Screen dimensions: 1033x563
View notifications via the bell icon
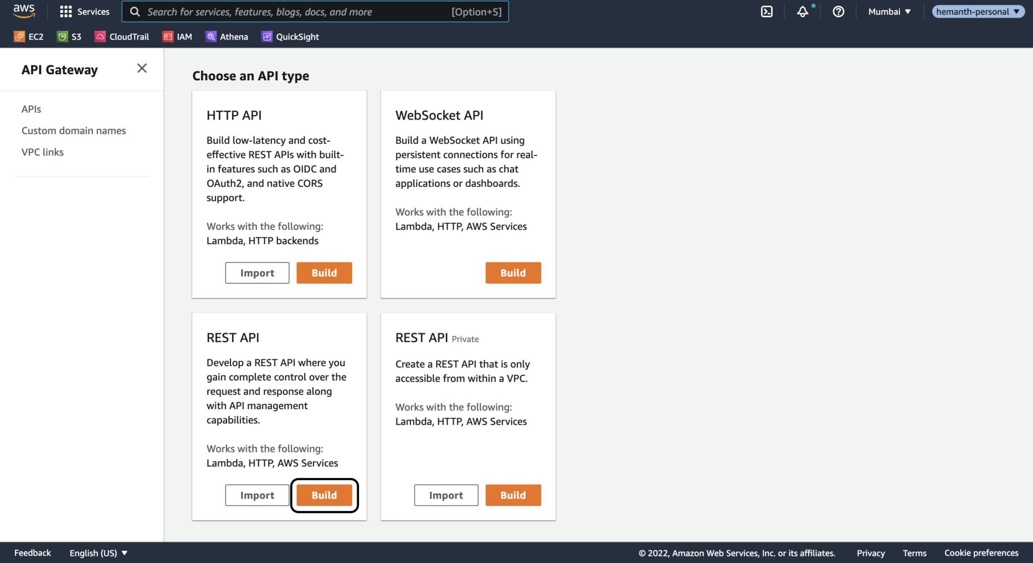click(x=803, y=12)
